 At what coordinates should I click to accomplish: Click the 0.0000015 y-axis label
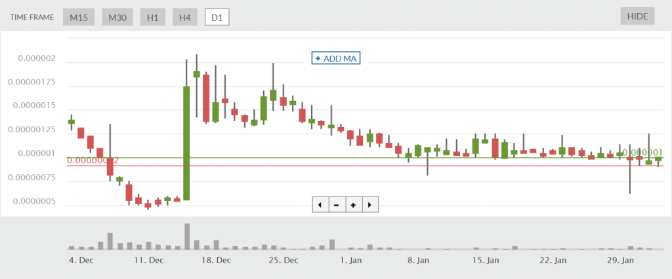coord(35,105)
